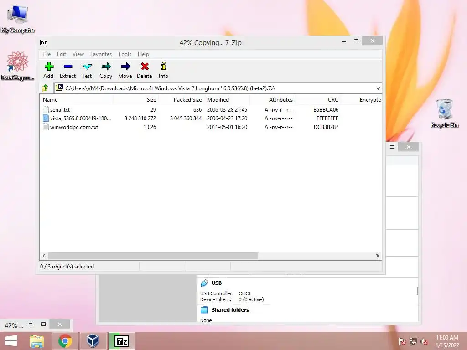Screen dimensions: 467x350
Task: Sort by Name column header
Action: coord(76,100)
